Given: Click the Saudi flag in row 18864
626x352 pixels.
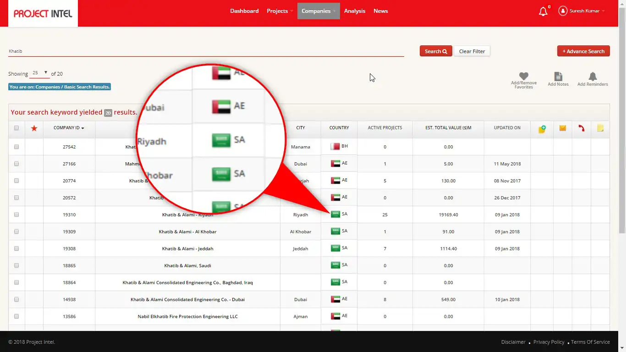Looking at the screenshot, I should point(335,282).
